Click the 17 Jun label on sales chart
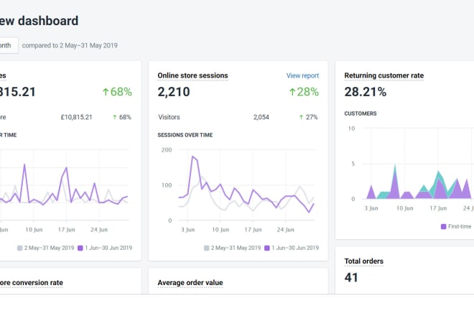 coord(66,230)
